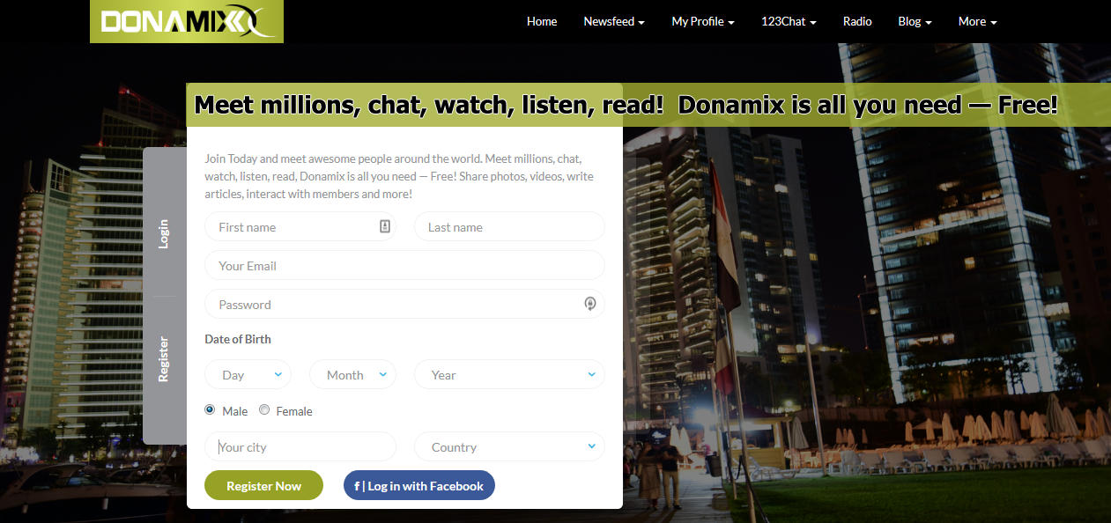Click the Register Now button
1111x523 pixels.
[263, 485]
